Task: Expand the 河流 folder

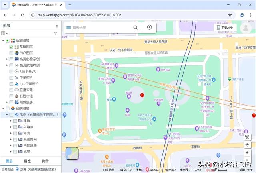Action: (11, 133)
